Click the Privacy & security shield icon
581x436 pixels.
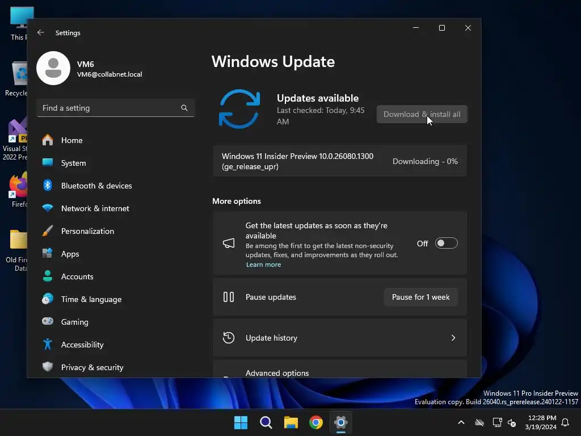pos(48,367)
